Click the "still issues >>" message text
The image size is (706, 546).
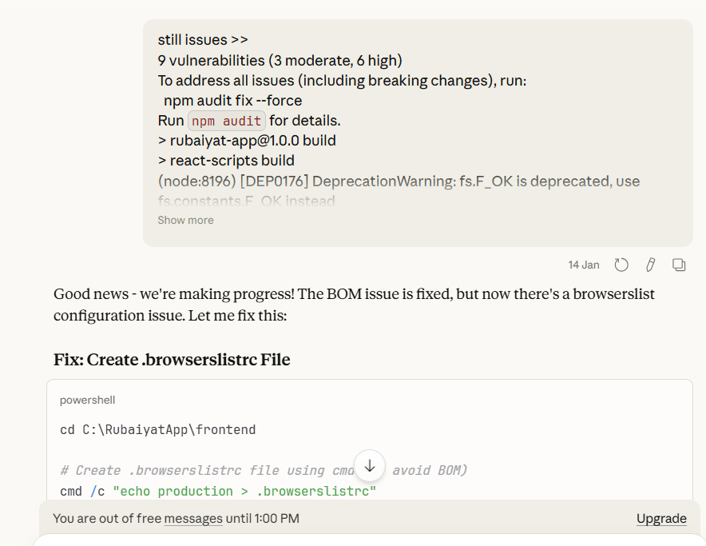(x=203, y=40)
